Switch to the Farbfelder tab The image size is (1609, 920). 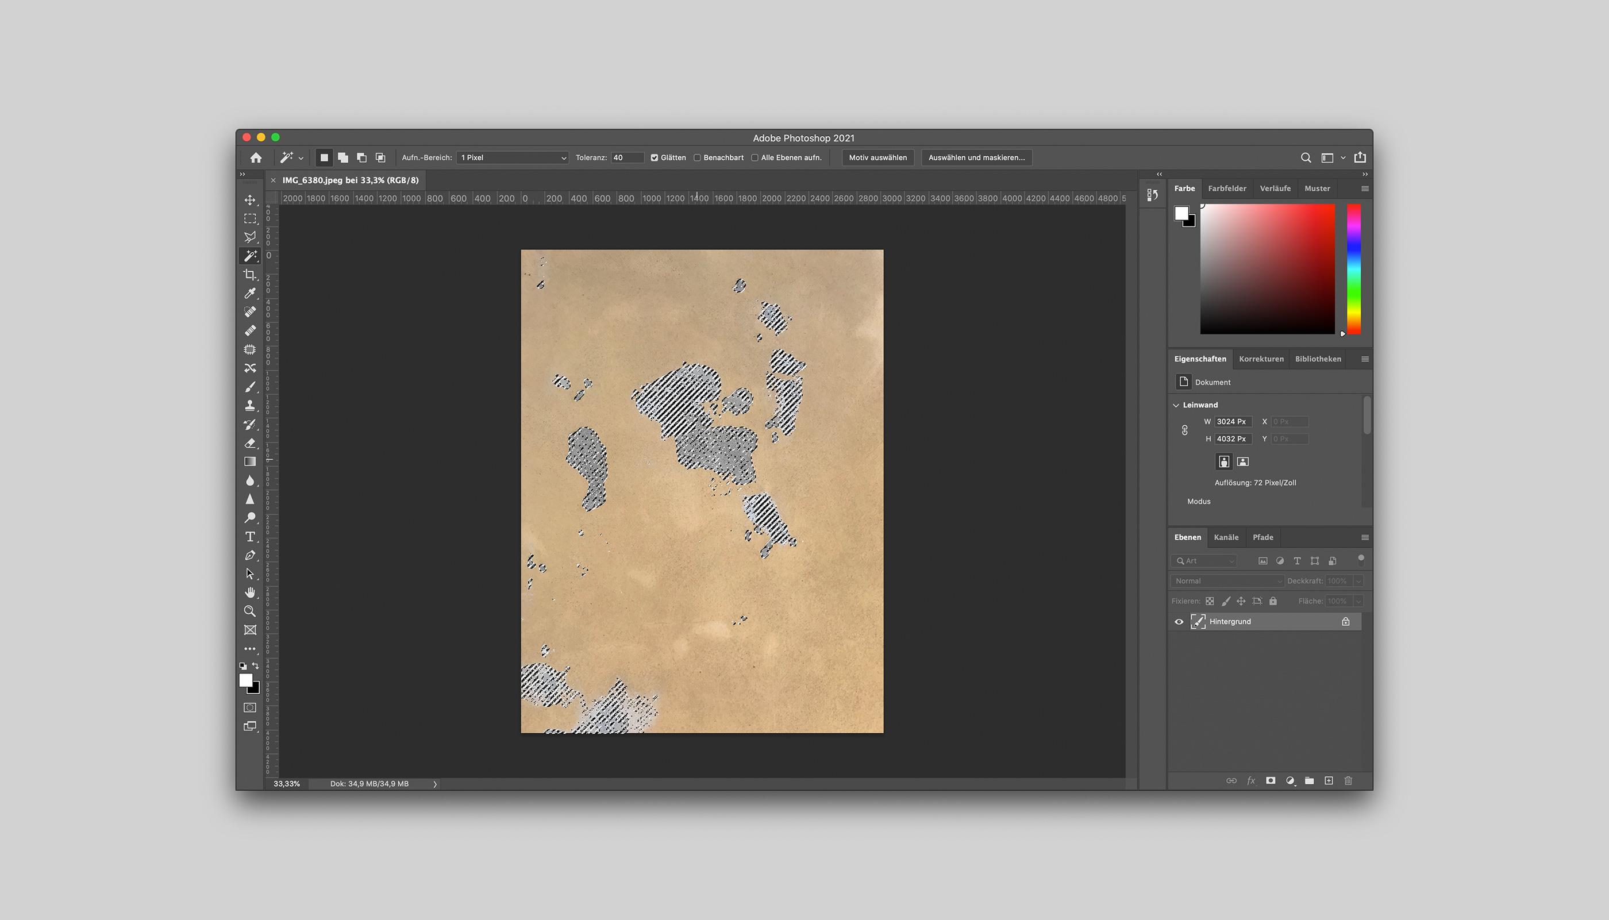coord(1227,188)
